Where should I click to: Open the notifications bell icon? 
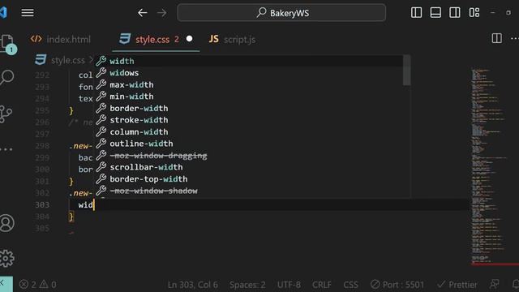tap(515, 284)
